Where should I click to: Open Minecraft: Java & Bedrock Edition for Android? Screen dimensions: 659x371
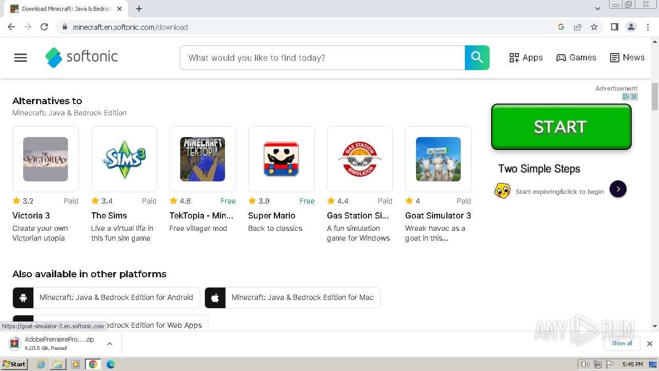[x=106, y=298]
